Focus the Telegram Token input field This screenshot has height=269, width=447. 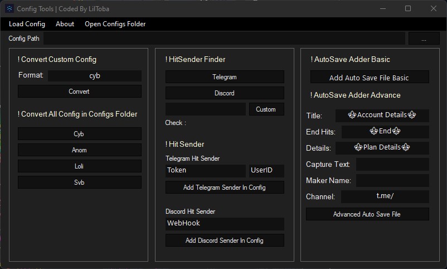click(x=206, y=170)
